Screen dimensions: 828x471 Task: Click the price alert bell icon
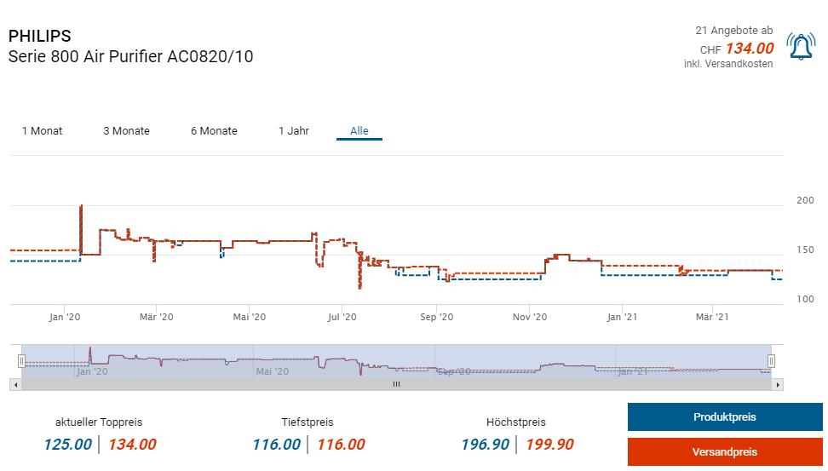pos(801,47)
